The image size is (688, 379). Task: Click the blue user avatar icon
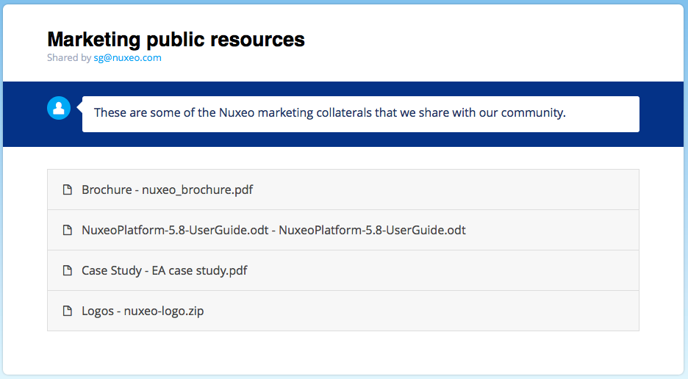point(59,108)
